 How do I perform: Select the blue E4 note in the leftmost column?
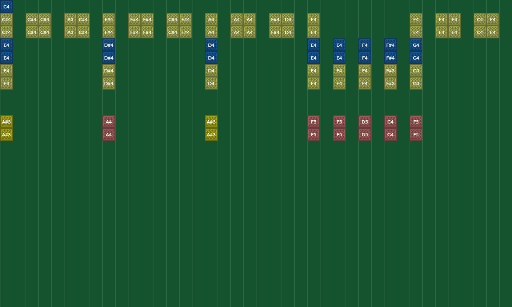(6, 45)
